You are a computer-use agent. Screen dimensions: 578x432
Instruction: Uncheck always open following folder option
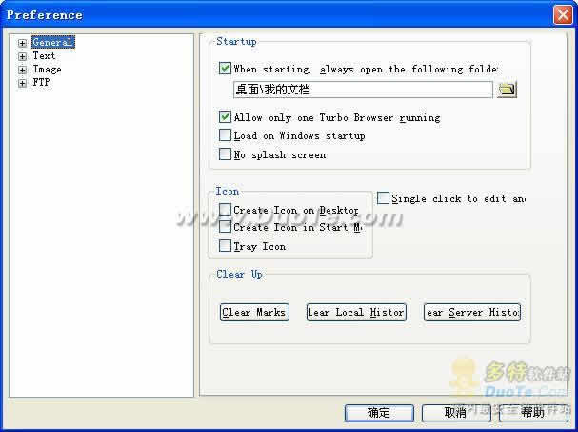coord(225,69)
